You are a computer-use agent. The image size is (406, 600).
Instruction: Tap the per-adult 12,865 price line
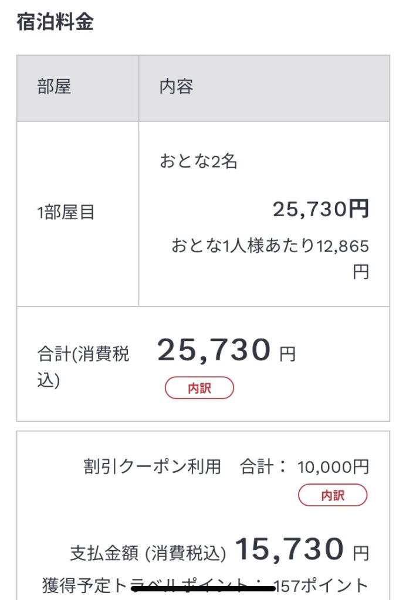point(270,246)
